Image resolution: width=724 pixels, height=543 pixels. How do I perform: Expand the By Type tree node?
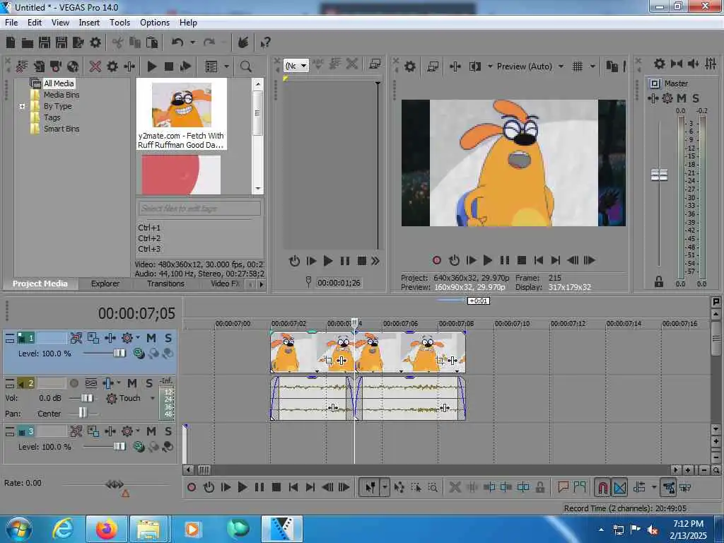click(22, 106)
